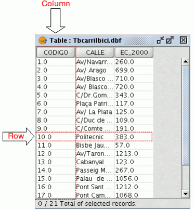Click the 57.0 value cell
The image size is (195, 210).
pyautogui.click(x=134, y=145)
